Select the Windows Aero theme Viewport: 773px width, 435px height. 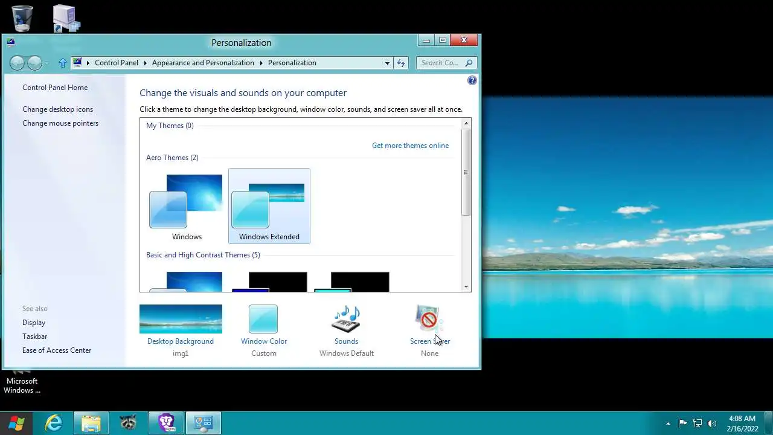187,207
